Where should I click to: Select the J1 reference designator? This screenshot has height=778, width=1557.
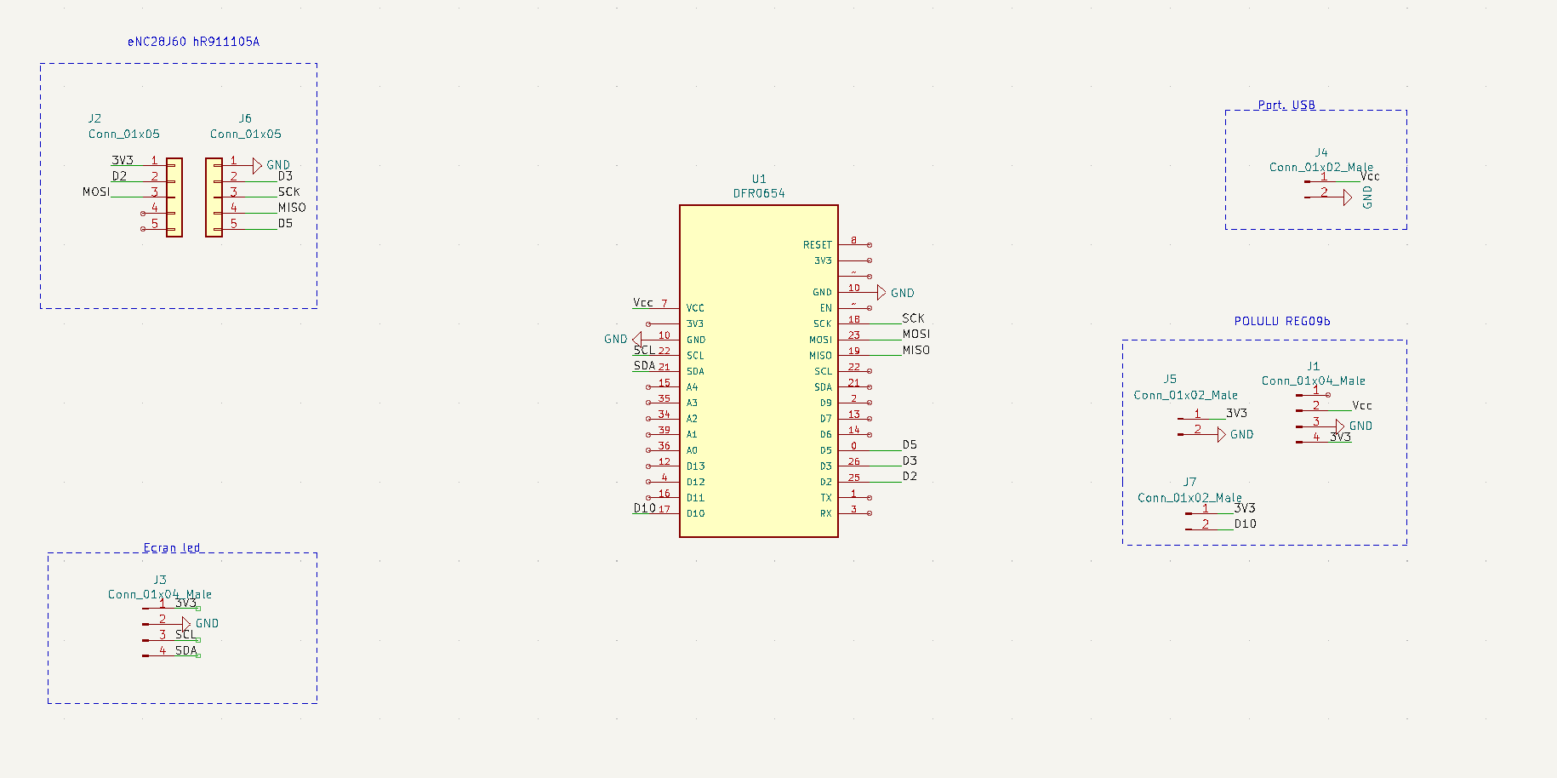click(x=1314, y=366)
